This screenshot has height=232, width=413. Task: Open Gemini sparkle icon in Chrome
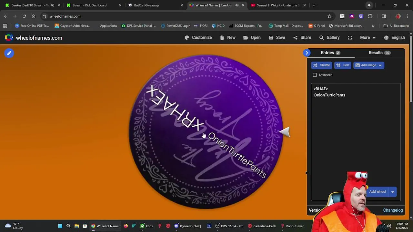tap(369, 5)
